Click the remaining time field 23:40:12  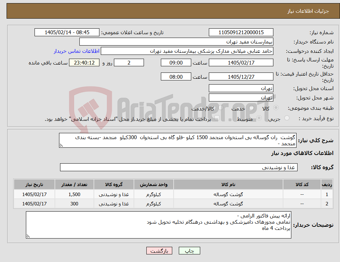tap(84, 63)
